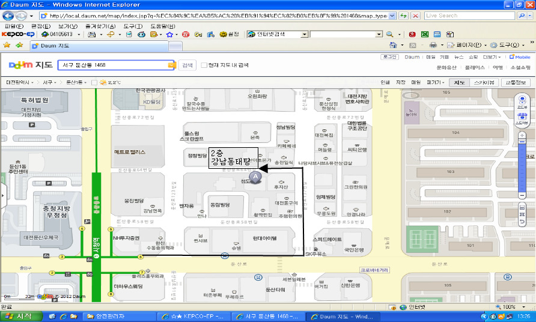
Task: Open the 인터넷검색 combo box
Action: coord(278,34)
